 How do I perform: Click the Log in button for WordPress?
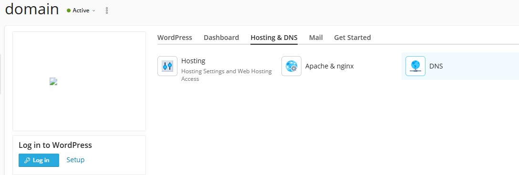tap(39, 160)
